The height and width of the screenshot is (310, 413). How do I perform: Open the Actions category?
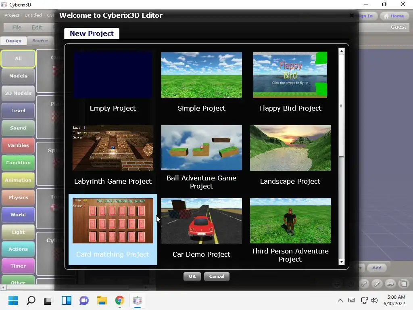click(18, 249)
